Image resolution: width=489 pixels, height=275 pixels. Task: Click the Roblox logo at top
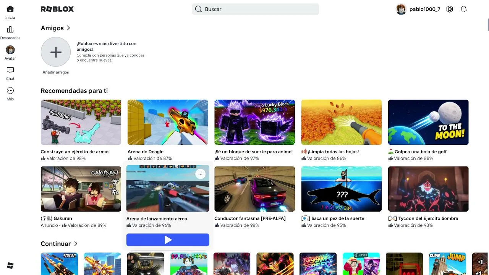click(x=57, y=9)
